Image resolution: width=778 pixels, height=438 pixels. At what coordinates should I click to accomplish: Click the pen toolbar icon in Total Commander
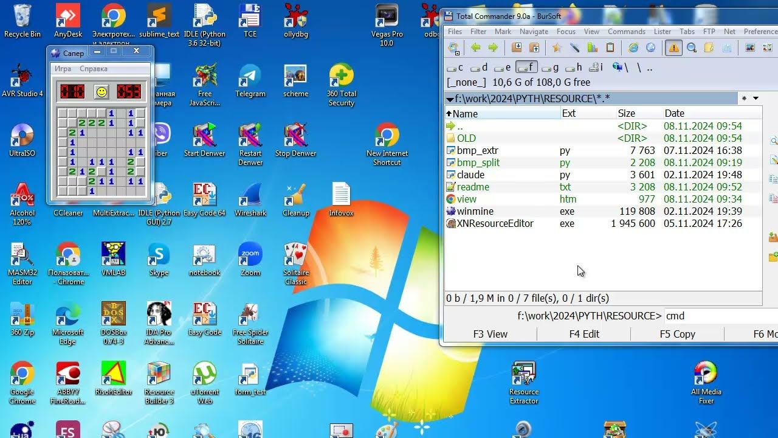[x=574, y=48]
